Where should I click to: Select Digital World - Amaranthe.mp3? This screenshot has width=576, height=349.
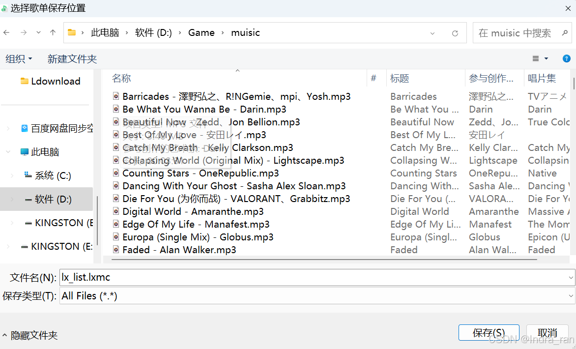pyautogui.click(x=193, y=211)
